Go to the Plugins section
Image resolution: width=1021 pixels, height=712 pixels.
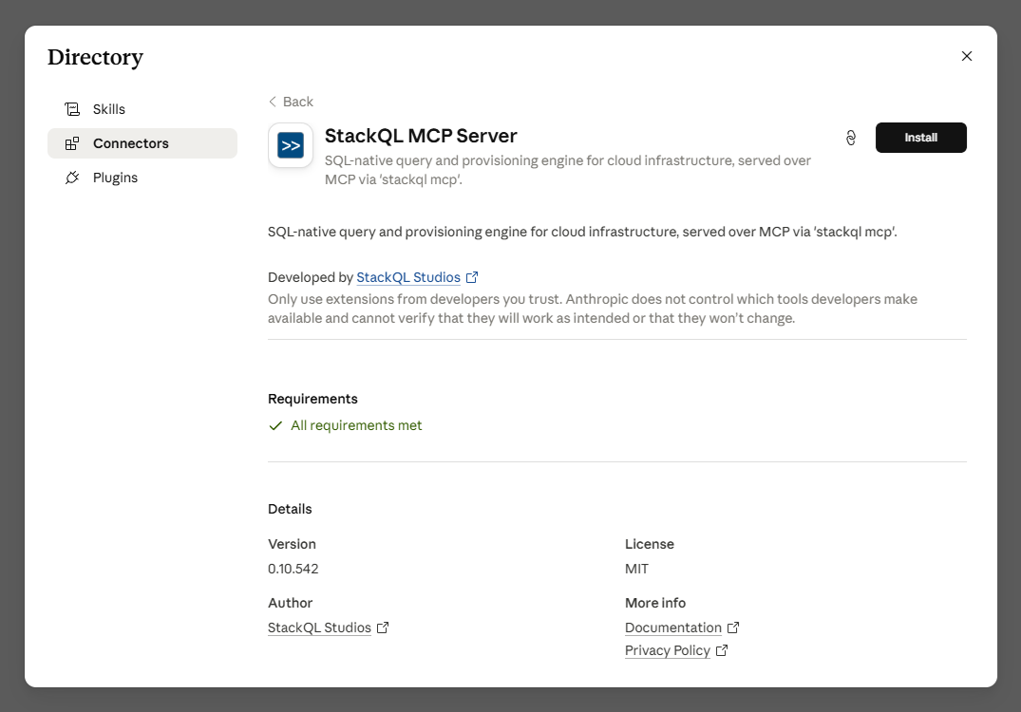click(142, 178)
